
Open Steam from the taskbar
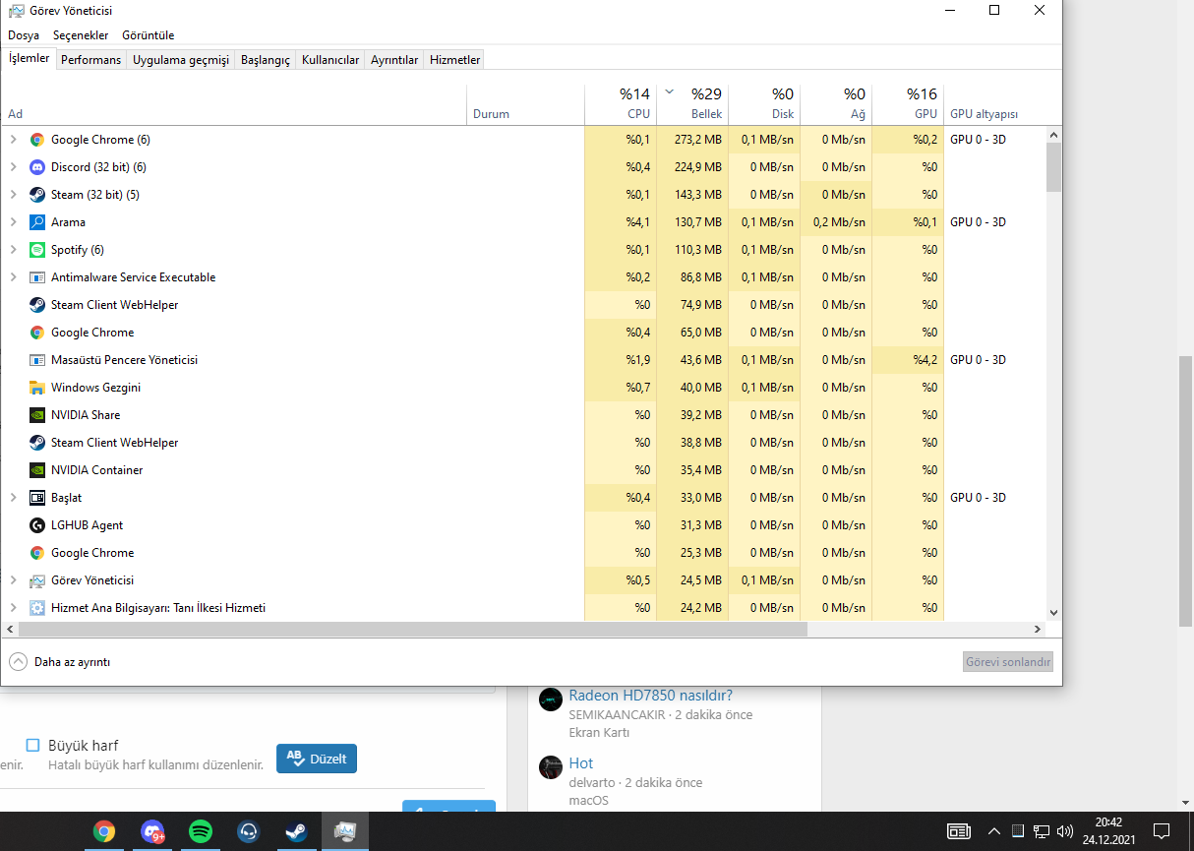click(296, 831)
